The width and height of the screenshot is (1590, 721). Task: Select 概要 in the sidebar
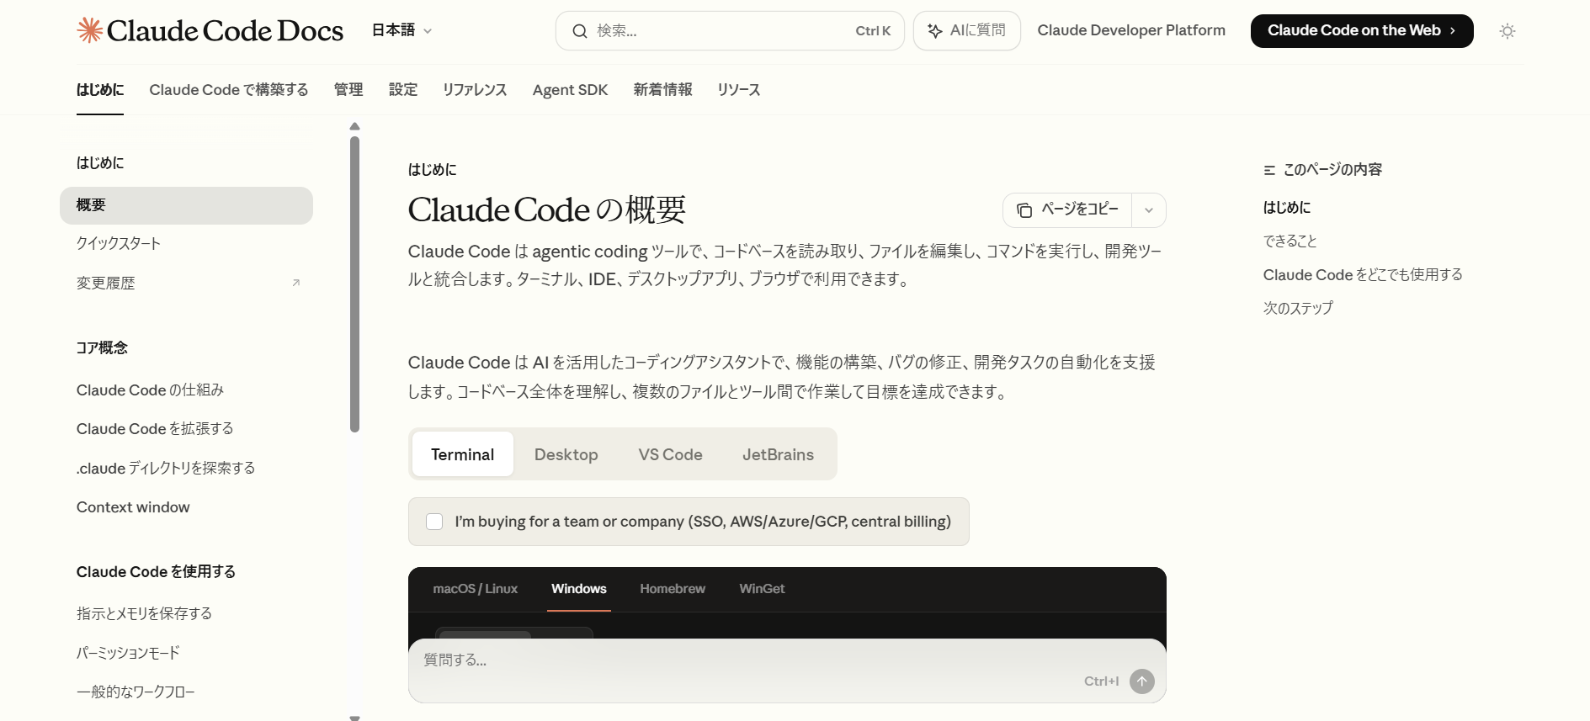[186, 205]
